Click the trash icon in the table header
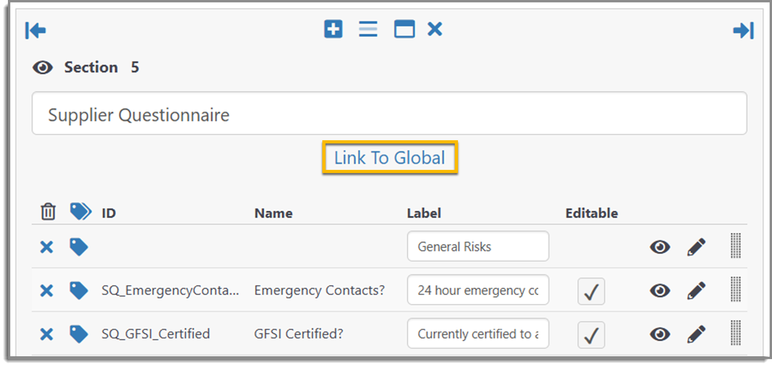The height and width of the screenshot is (367, 772). [47, 212]
